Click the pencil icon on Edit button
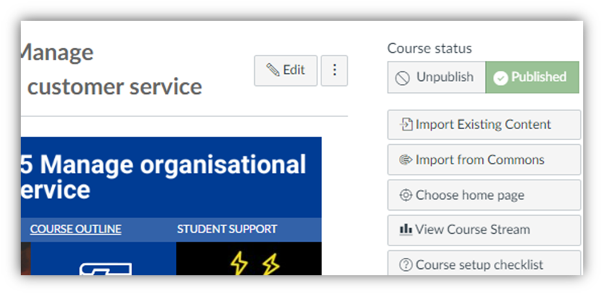 pos(273,70)
